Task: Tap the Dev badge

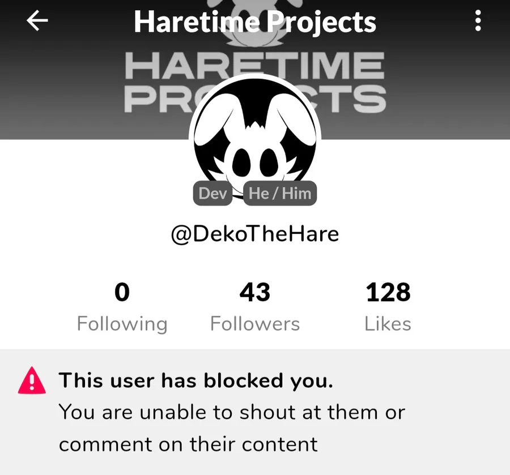Action: coord(212,193)
